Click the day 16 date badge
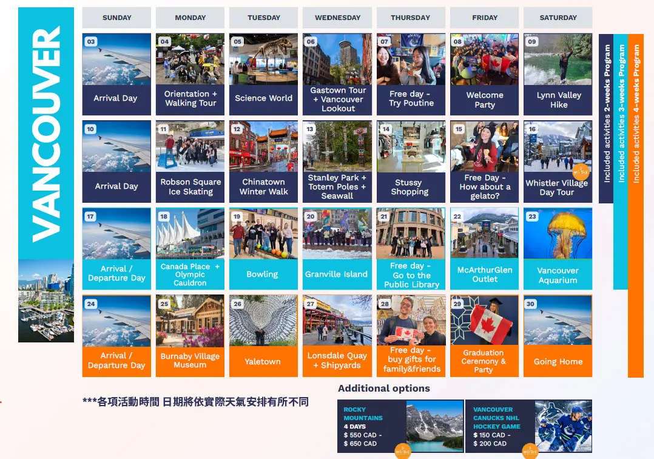 (532, 129)
